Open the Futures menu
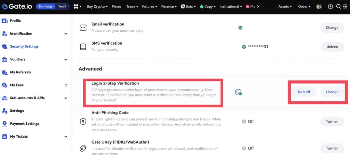350x155 pixels. [x=150, y=6]
